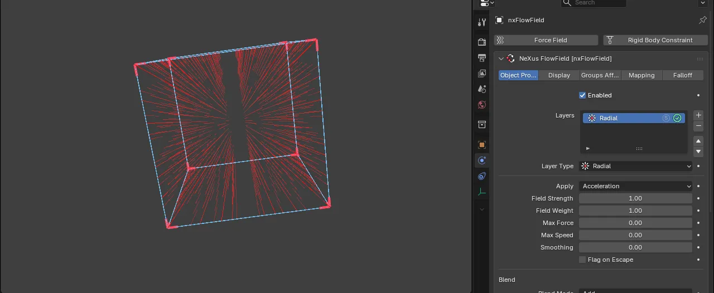Screen dimensions: 714x293
Task: Click the animate dot next to Layer Type
Action: click(x=698, y=166)
